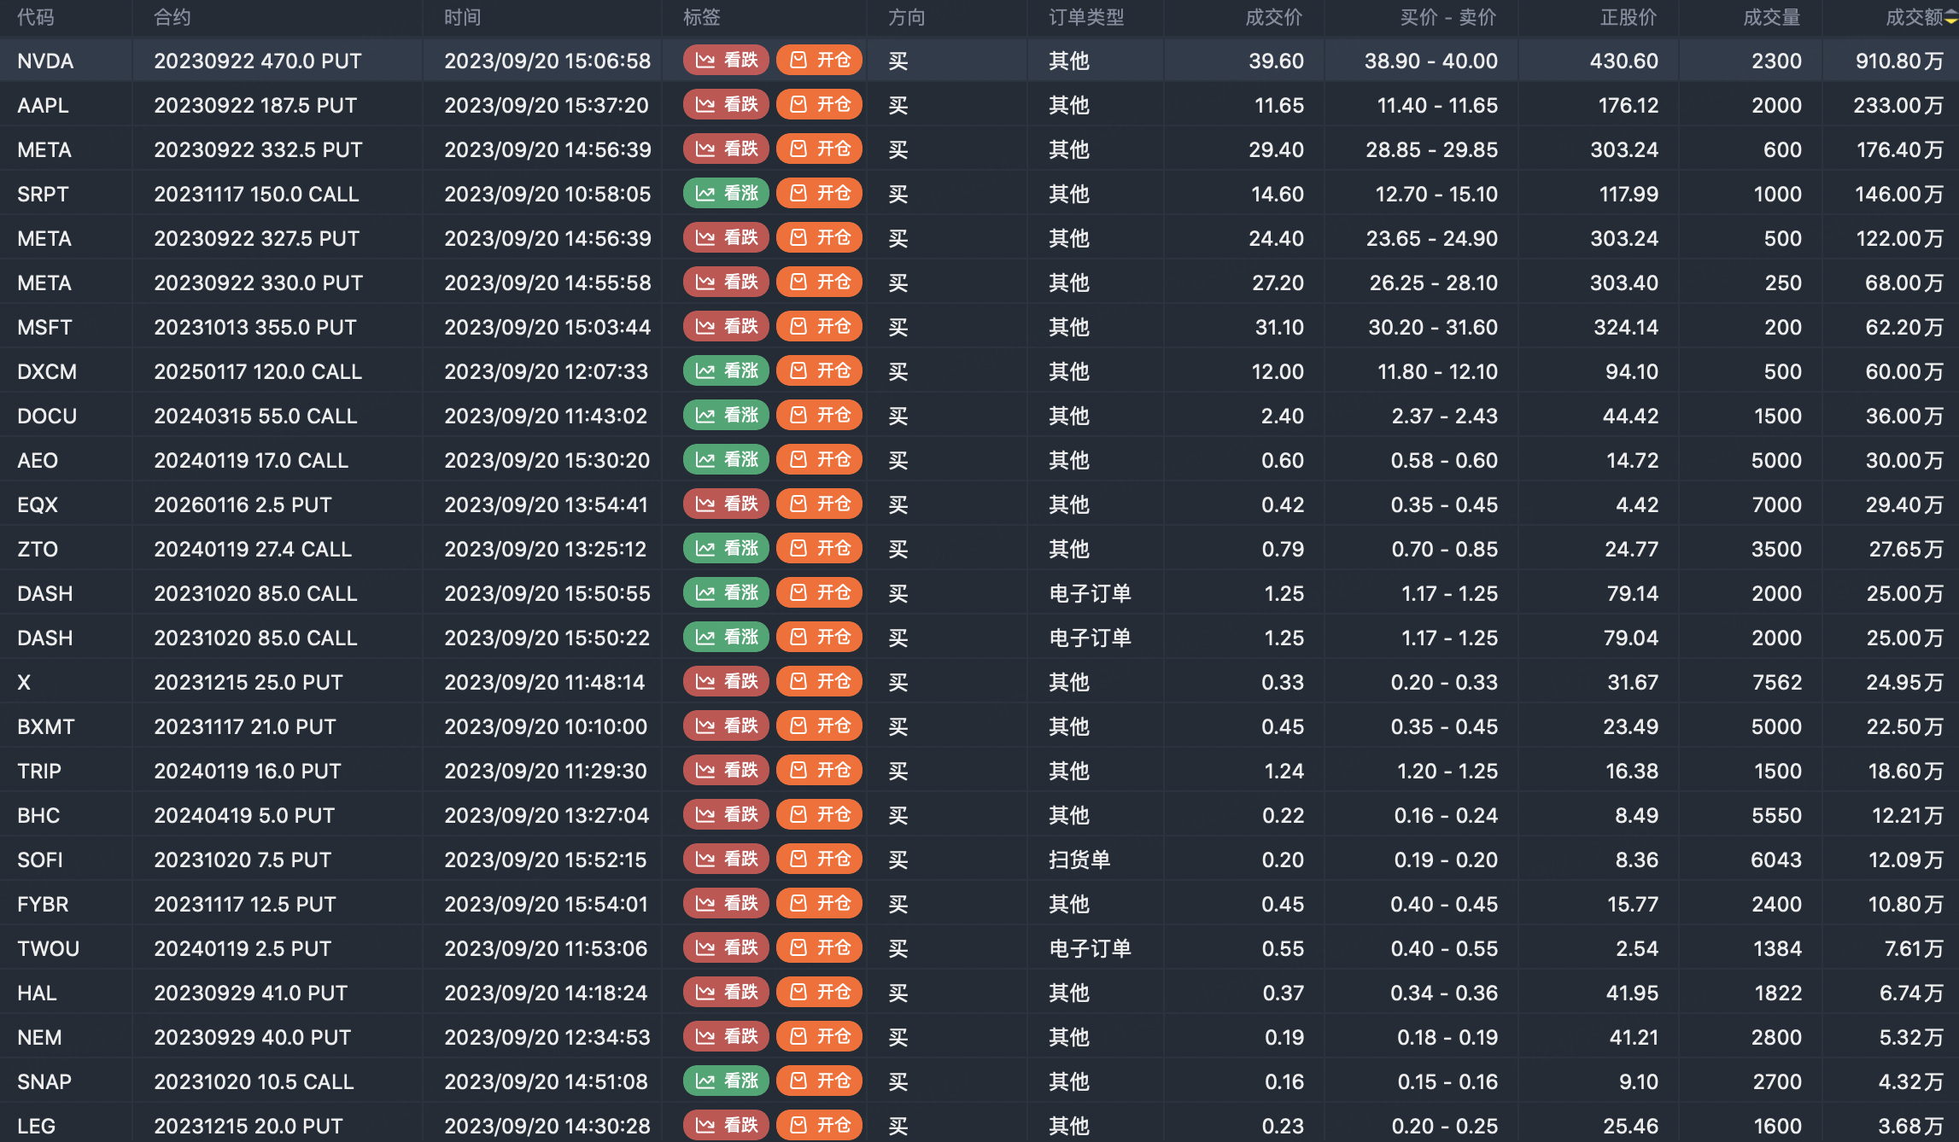Click the 时间 column header
This screenshot has width=1959, height=1142.
click(x=462, y=18)
